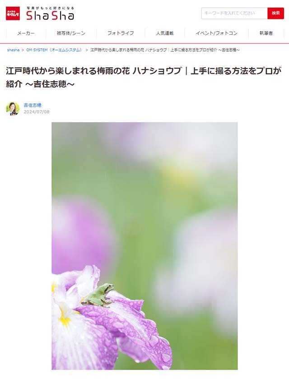Click the keyword search input field
The image size is (289, 379).
tap(234, 13)
